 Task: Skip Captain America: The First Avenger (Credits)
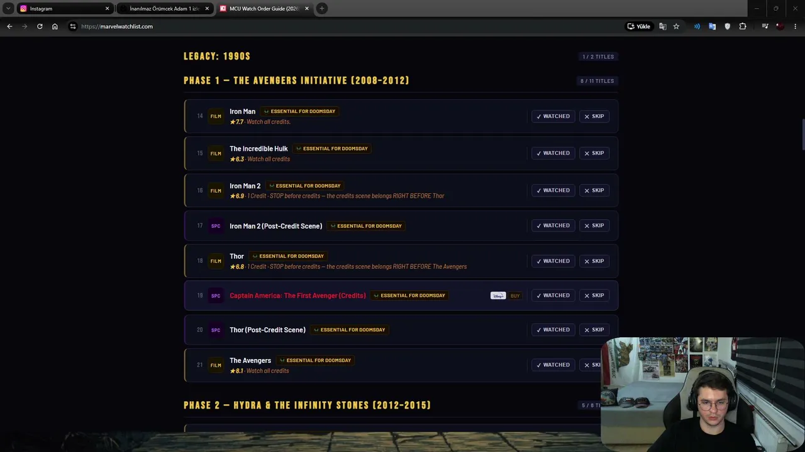pos(594,295)
